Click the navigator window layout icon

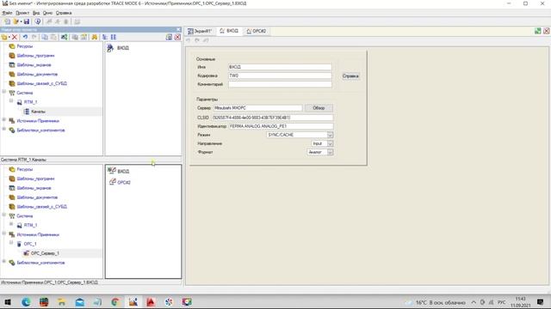tap(169, 37)
